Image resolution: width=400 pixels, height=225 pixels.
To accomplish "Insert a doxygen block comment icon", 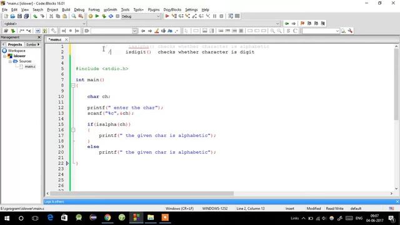I will pos(22,31).
